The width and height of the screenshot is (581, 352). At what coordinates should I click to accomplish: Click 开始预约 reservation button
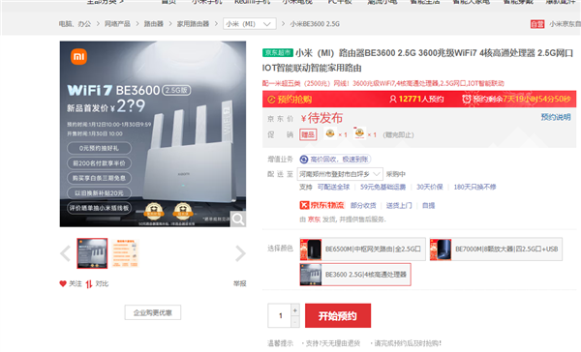pyautogui.click(x=338, y=315)
